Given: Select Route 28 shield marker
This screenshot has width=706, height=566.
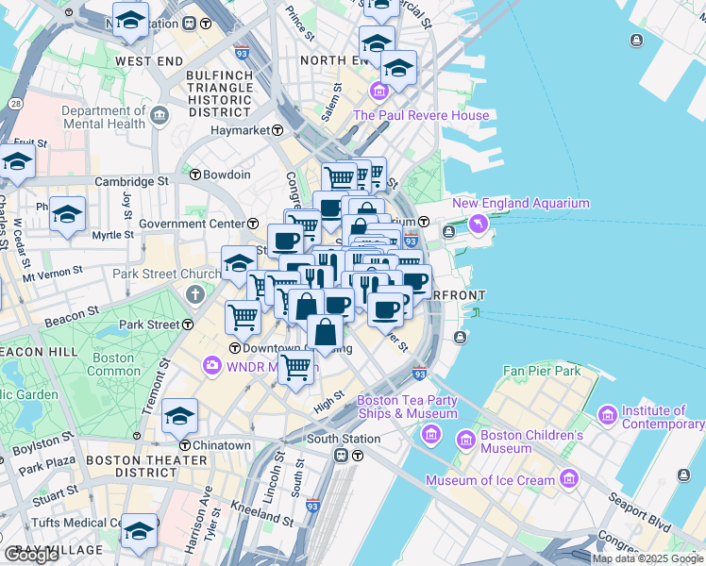Looking at the screenshot, I should [x=15, y=104].
